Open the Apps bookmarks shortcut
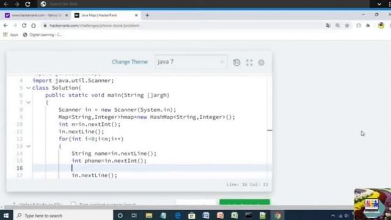 [11, 35]
